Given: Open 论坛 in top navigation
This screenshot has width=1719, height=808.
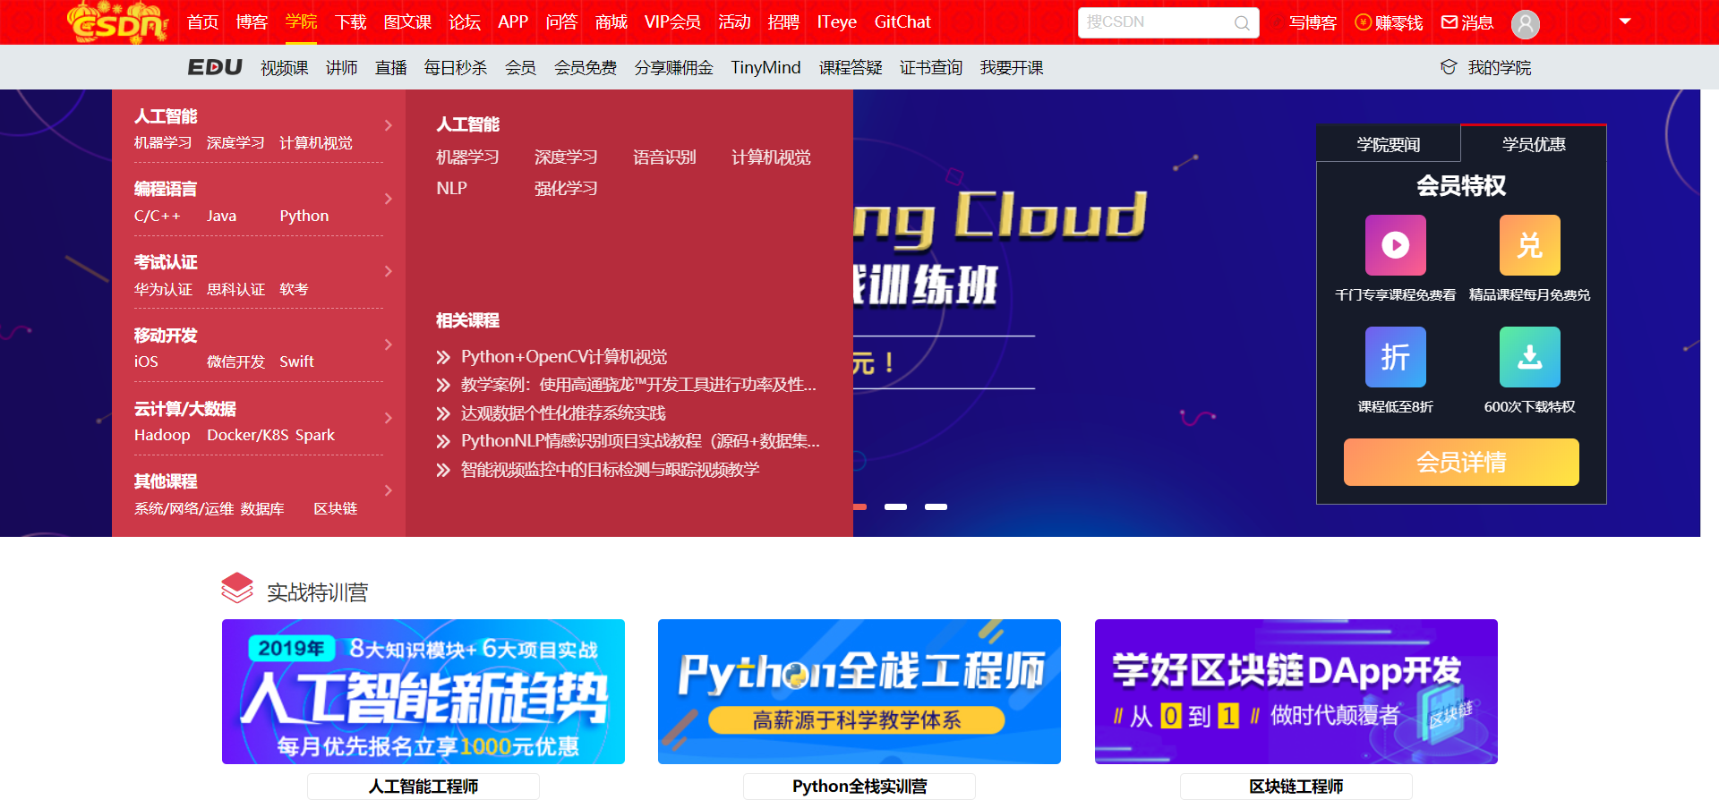Looking at the screenshot, I should click(x=465, y=22).
